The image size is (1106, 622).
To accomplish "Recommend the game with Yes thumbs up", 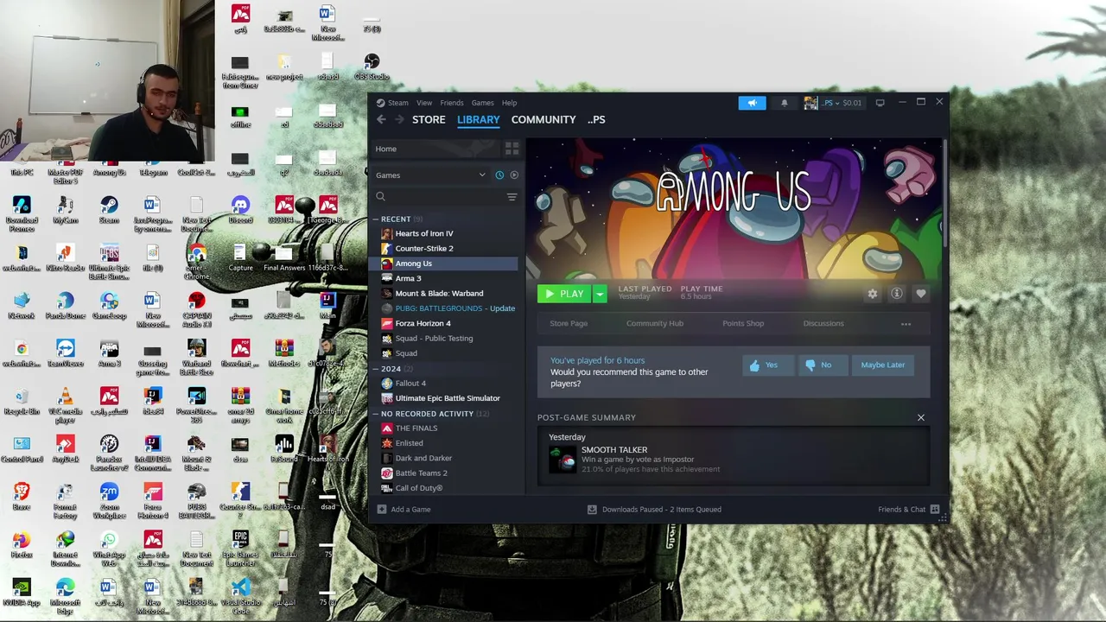I will click(x=767, y=365).
